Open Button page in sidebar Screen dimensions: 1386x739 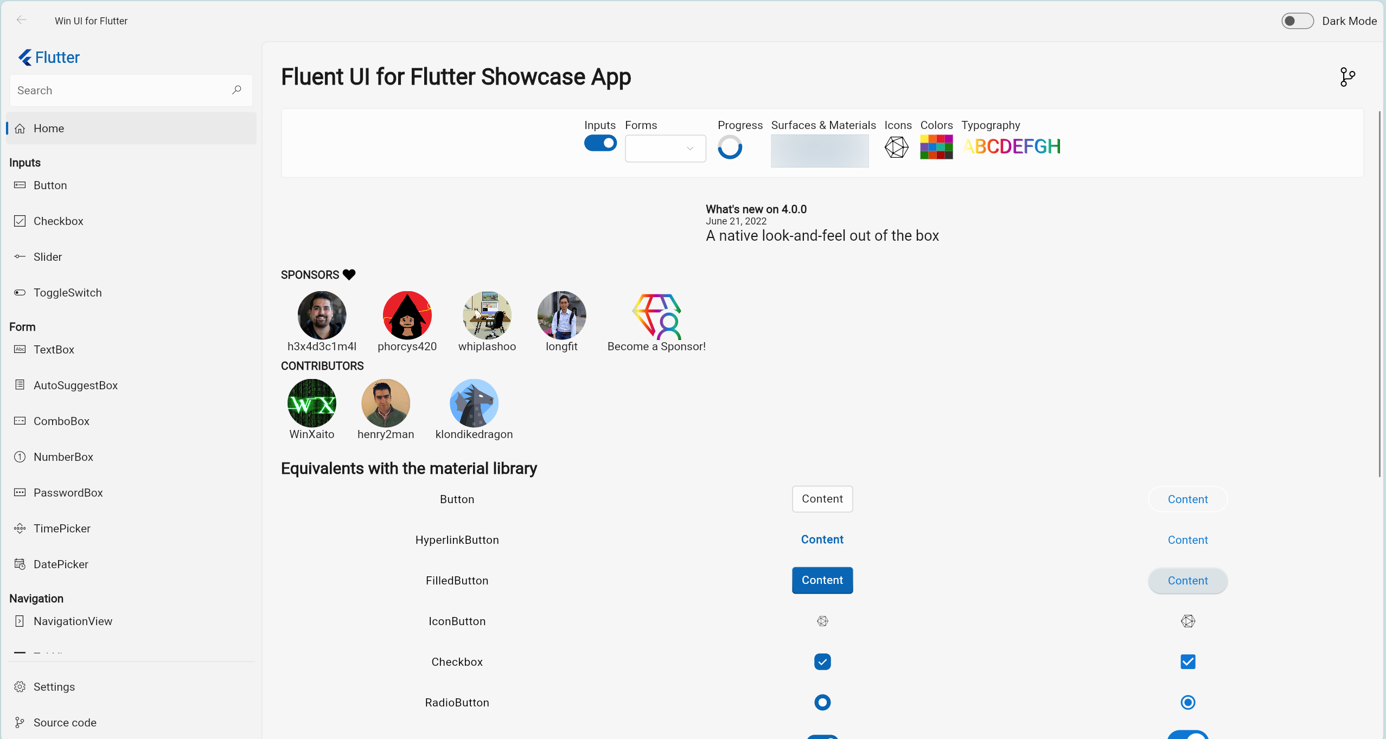tap(131, 185)
